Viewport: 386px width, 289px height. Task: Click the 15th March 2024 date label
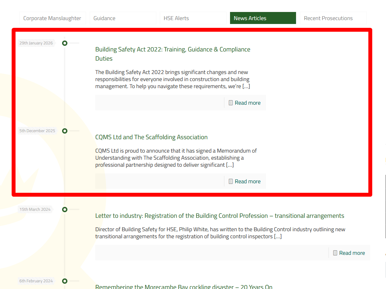pyautogui.click(x=35, y=209)
